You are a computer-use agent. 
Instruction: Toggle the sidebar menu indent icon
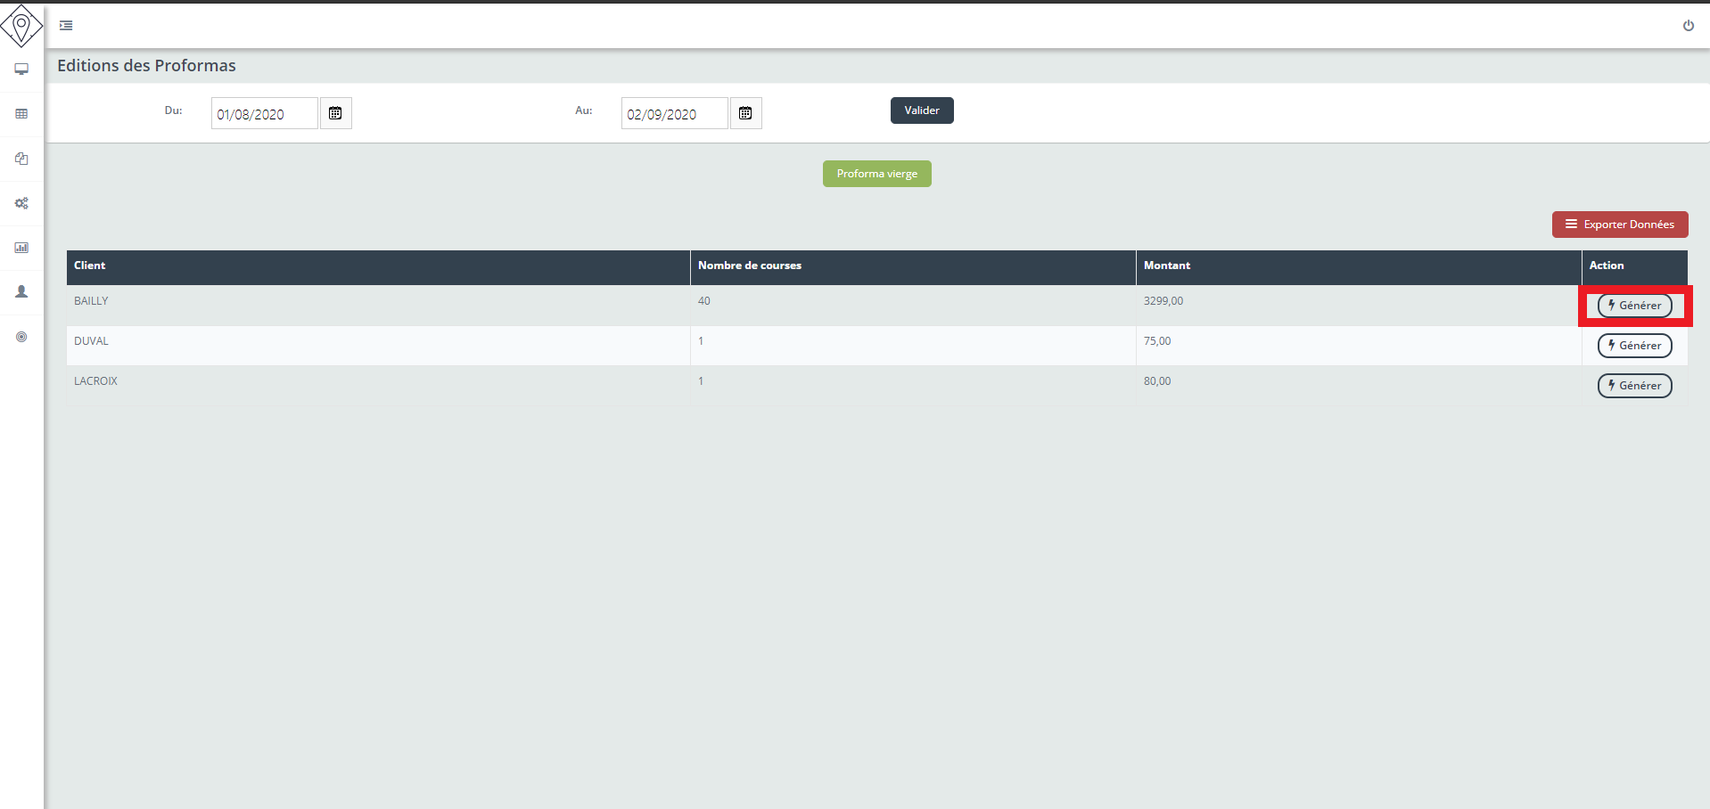coord(66,26)
